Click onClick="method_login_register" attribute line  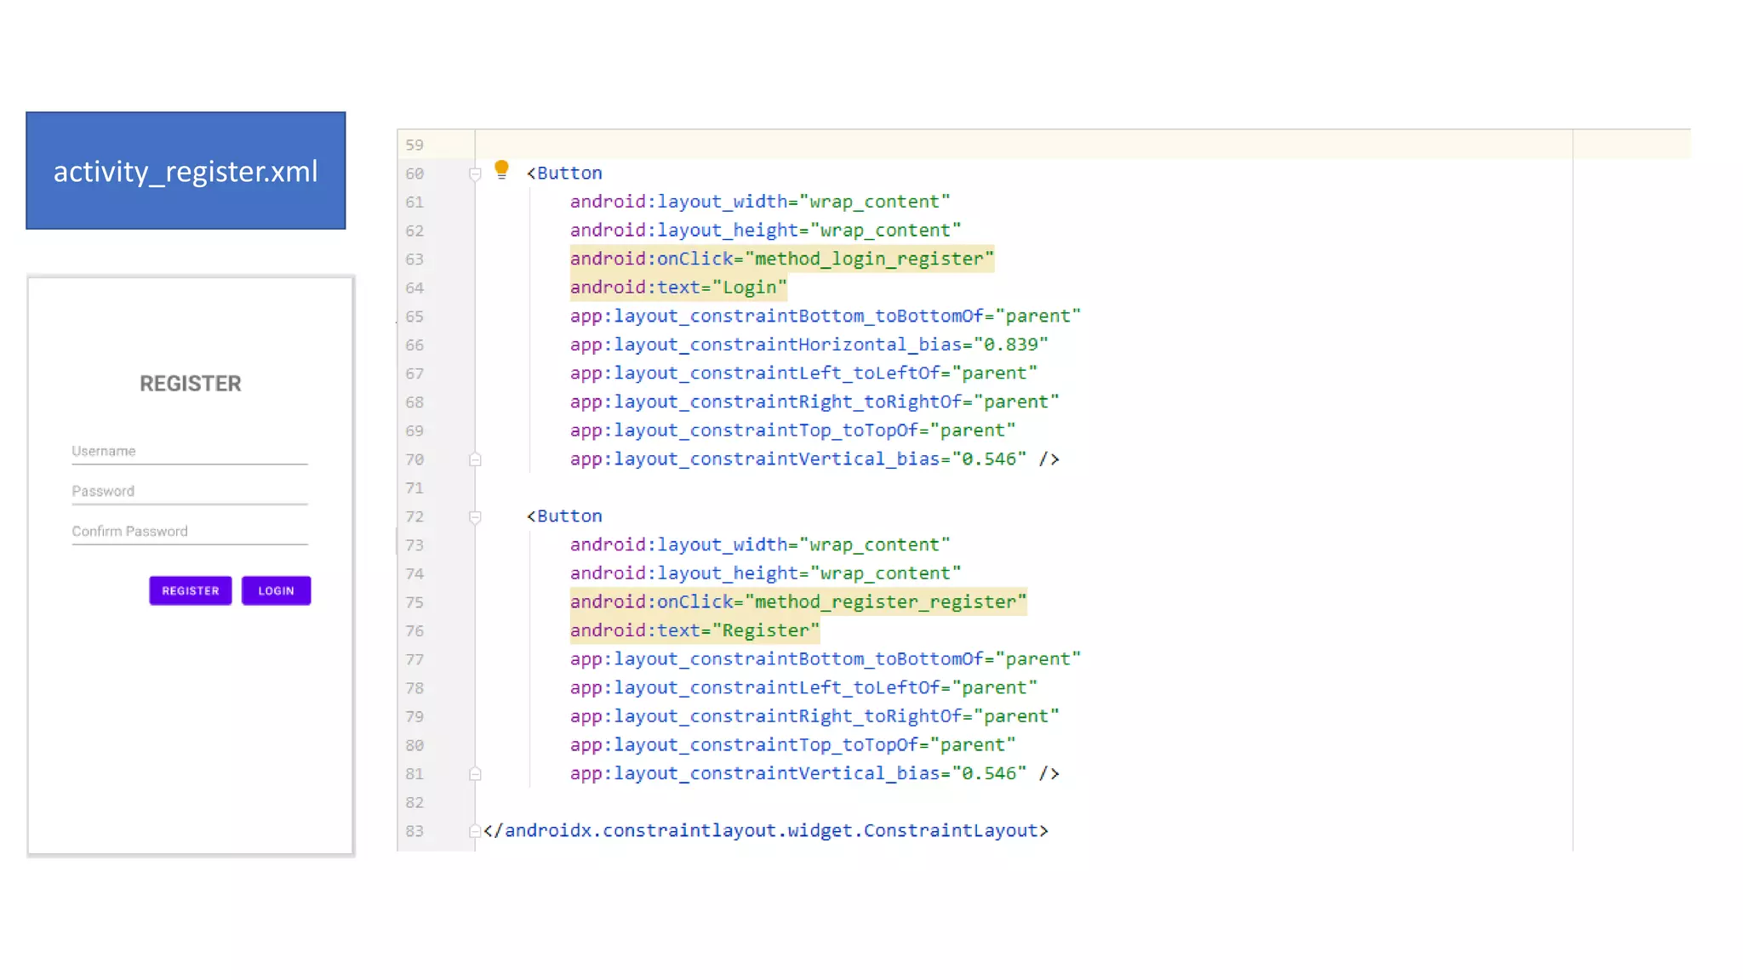pyautogui.click(x=781, y=259)
